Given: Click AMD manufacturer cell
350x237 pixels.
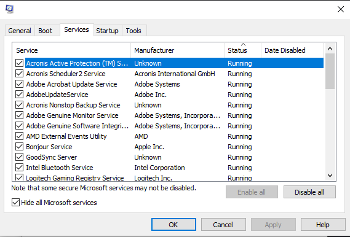Looking at the screenshot, I should pos(141,136).
